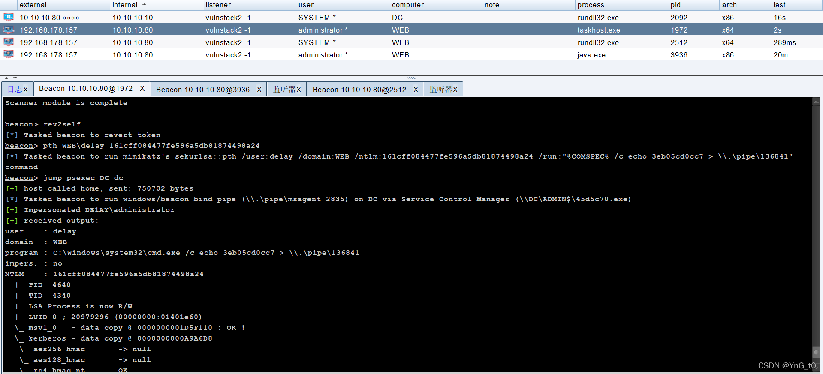Collapse the split pane with left divider arrow
Screen dimensions: 823x374
pyautogui.click(x=6, y=78)
